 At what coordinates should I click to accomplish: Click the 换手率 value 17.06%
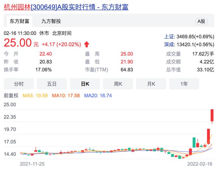pos(44,70)
